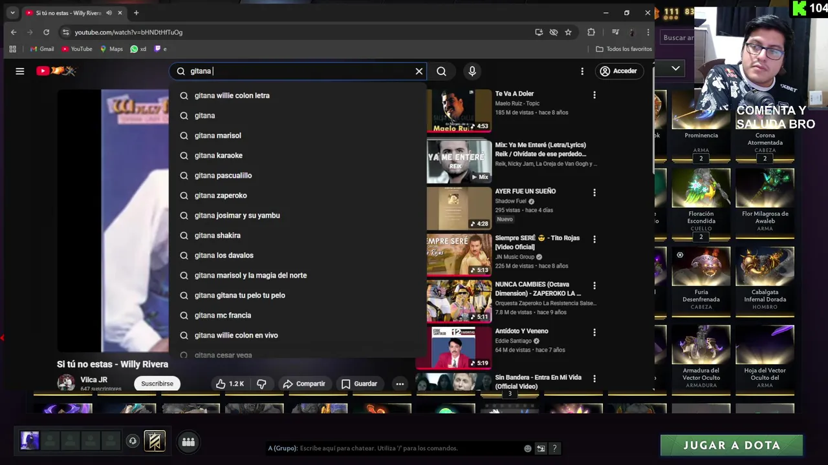Dislike the video with thumbs down
The image size is (828, 465).
pos(261,384)
